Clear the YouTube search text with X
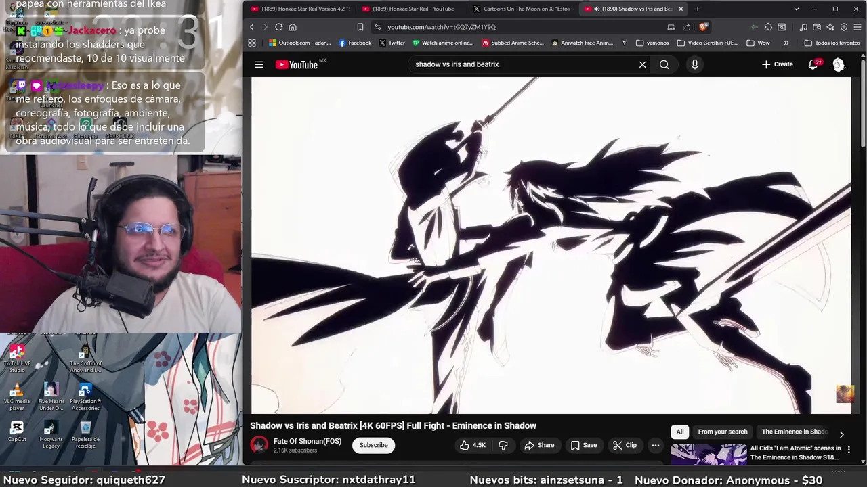The height and width of the screenshot is (487, 867). click(x=642, y=64)
